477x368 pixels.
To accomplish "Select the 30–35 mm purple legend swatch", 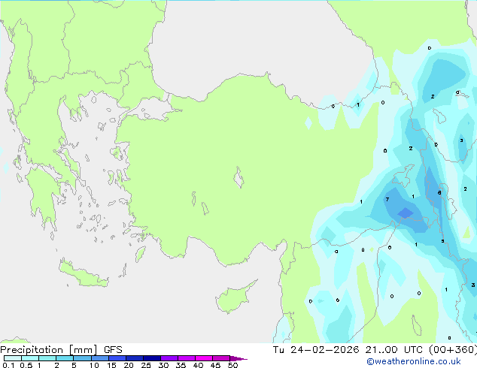I will point(169,358).
